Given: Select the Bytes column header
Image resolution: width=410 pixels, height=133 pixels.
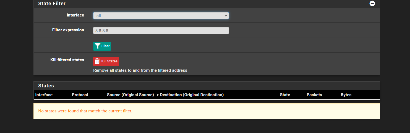Looking at the screenshot, I should click(x=346, y=95).
